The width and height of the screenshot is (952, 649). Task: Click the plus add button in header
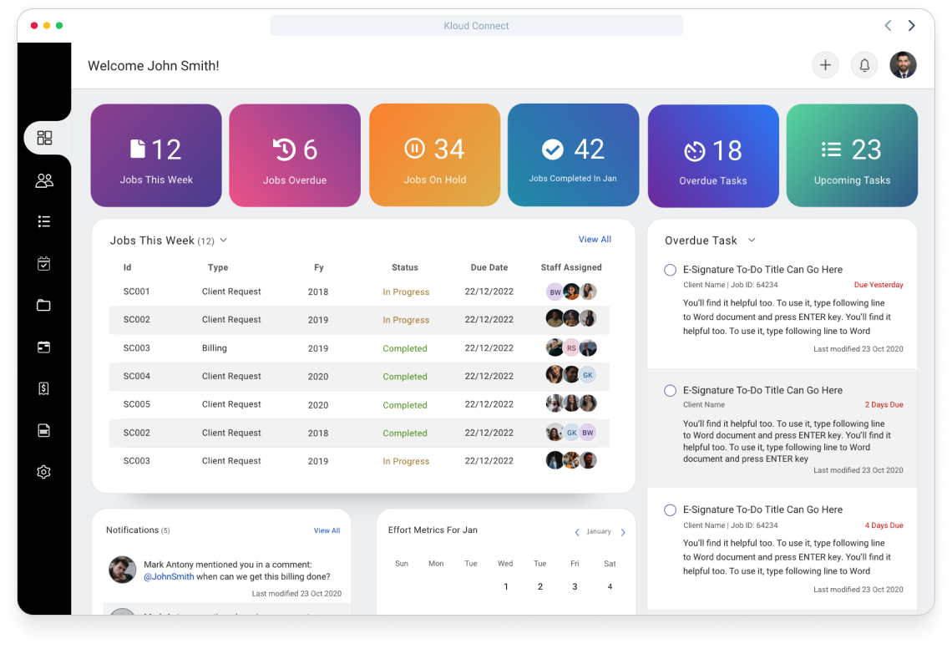825,65
